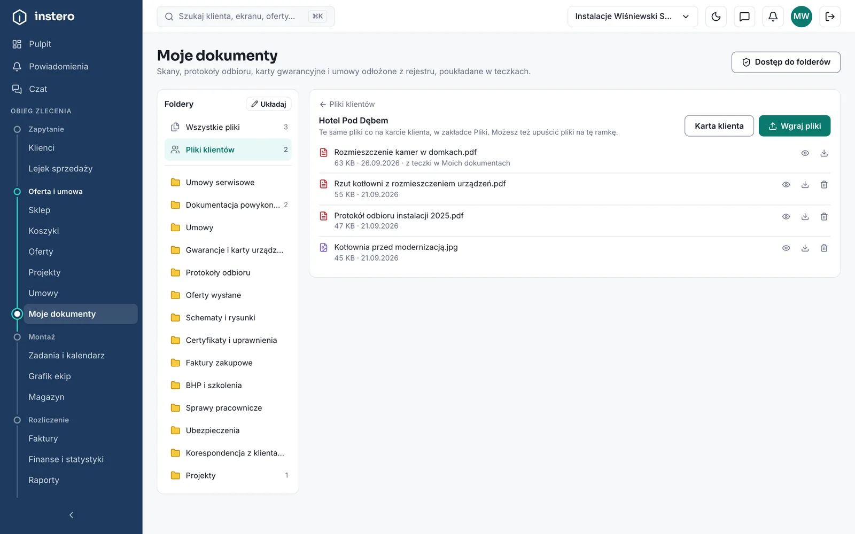Collapse the sidebar with the chevron
Viewport: 855px width, 534px height.
pos(71,515)
